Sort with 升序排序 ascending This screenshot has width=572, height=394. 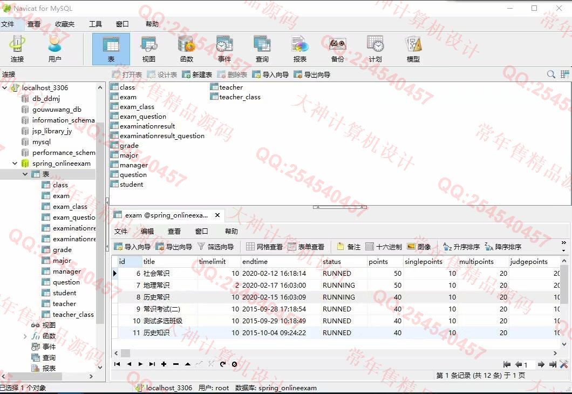pyautogui.click(x=461, y=247)
